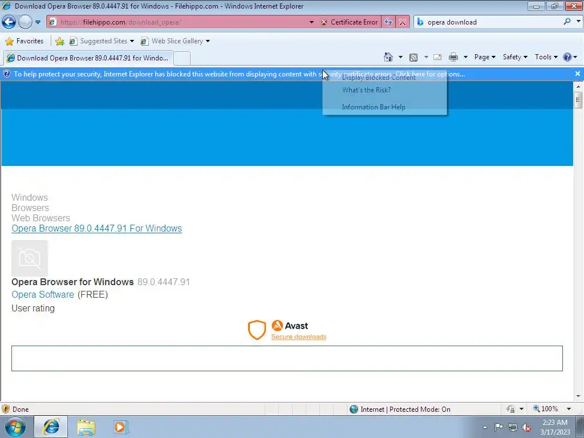Screen dimensions: 584x438
Task: Expand the address bar URL history dropdown
Action: 312,22
